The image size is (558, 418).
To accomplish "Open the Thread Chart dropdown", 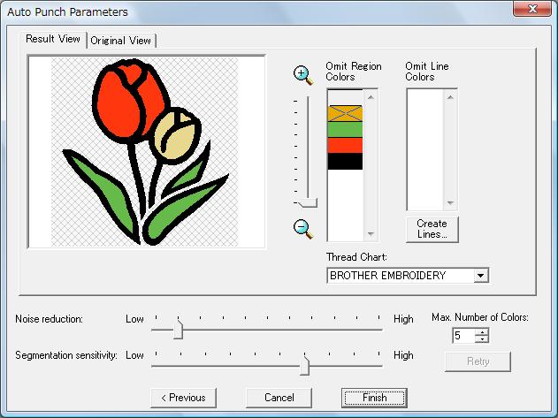I will [x=481, y=276].
